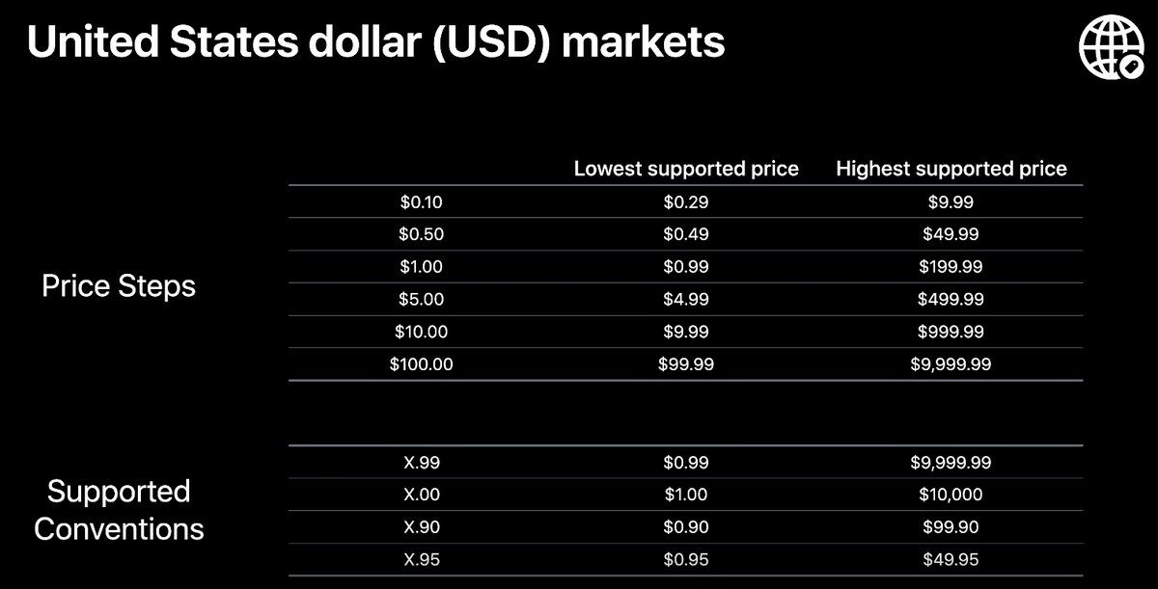
Task: Click the $5.00 price step cell
Action: point(422,300)
